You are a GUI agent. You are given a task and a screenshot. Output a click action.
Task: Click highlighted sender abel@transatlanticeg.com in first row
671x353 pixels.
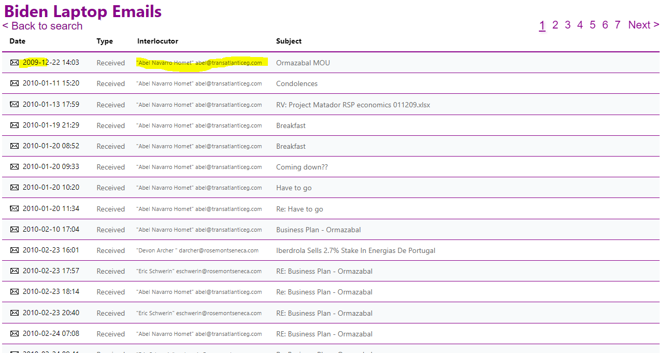[x=229, y=63]
